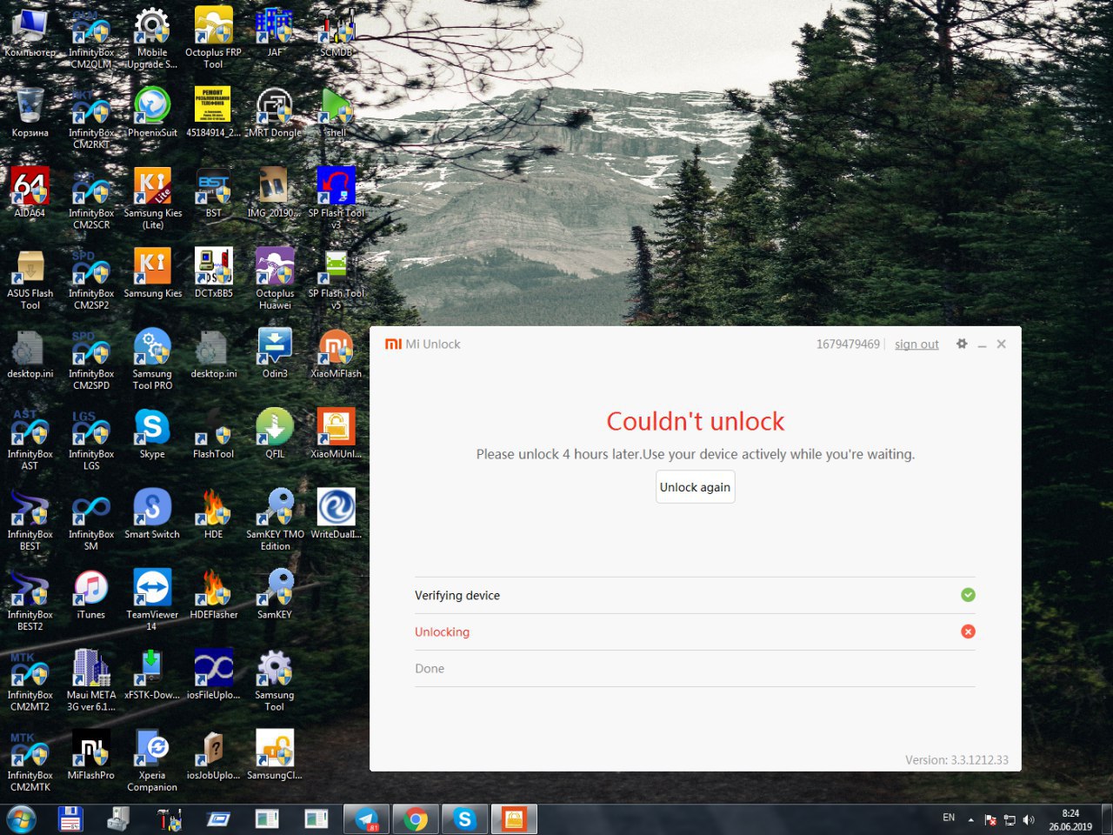Open the InfinityBox CM2MTK shortcut
This screenshot has height=835, width=1113.
click(30, 760)
